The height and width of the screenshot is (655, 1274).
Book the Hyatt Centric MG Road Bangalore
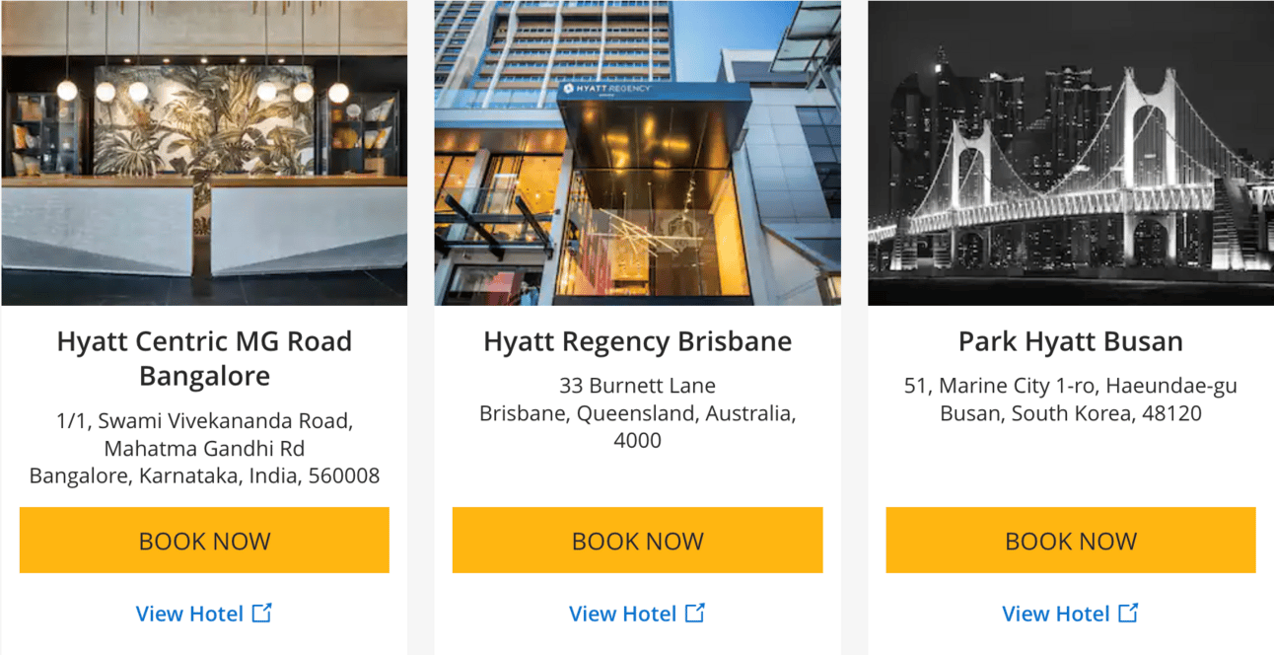[x=204, y=541]
